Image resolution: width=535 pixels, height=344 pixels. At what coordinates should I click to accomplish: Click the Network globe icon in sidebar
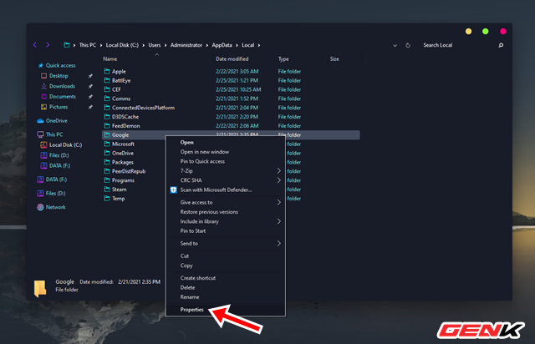click(40, 207)
